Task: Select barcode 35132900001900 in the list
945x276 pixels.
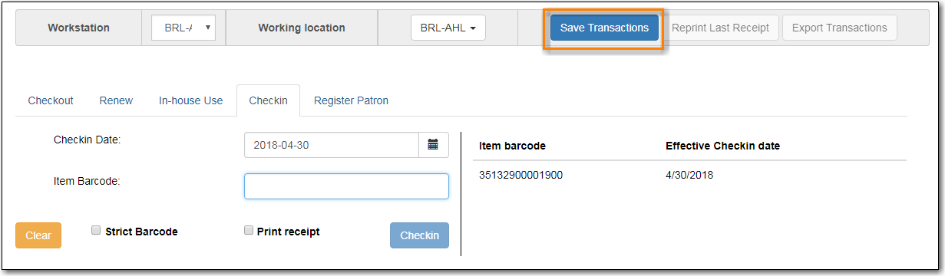Action: pyautogui.click(x=520, y=175)
